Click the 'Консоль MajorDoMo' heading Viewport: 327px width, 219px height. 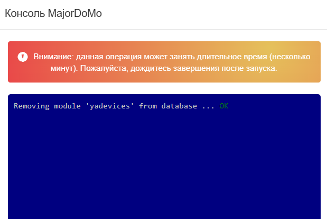(x=53, y=13)
